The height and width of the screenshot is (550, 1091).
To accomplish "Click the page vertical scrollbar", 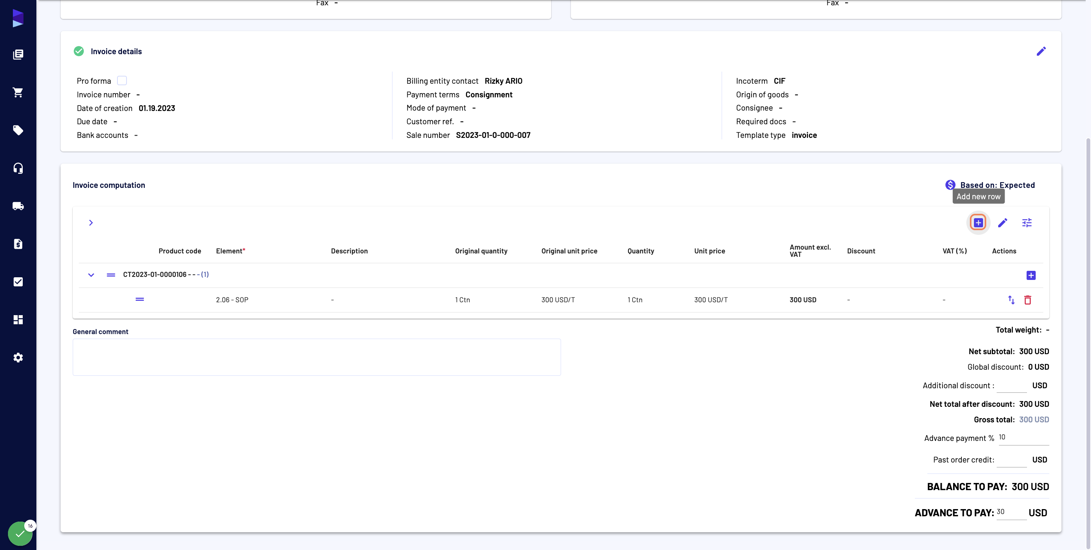I will pyautogui.click(x=1088, y=343).
